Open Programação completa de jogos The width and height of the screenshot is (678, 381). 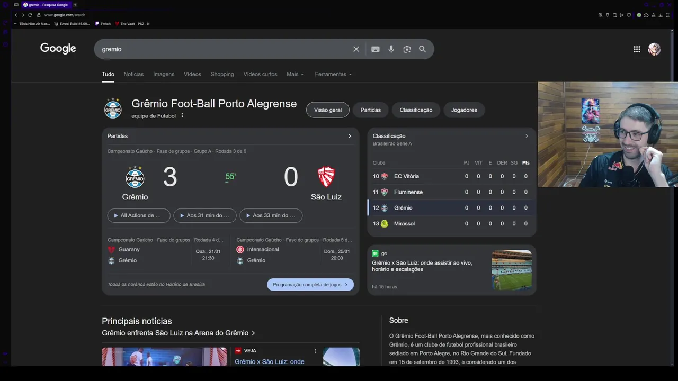[x=310, y=285]
